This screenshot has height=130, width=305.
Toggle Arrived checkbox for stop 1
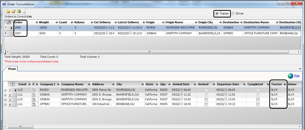206,90
